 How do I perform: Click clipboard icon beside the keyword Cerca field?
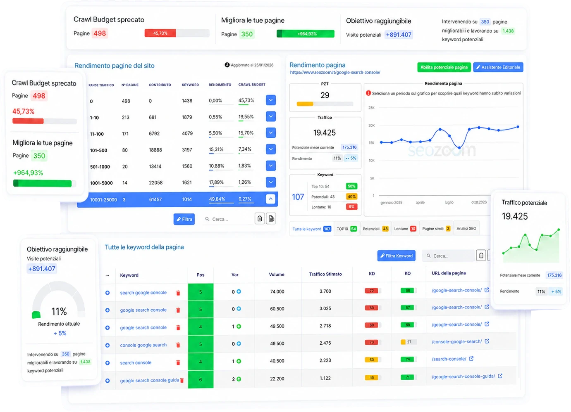[x=481, y=256]
